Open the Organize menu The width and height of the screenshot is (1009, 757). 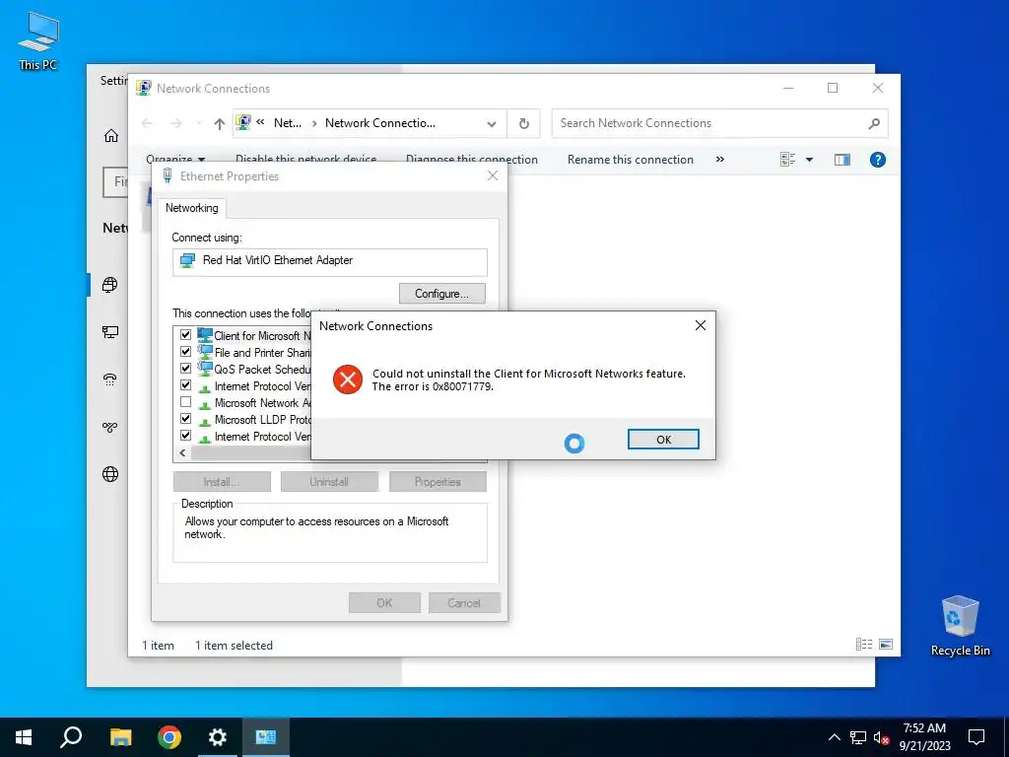point(175,160)
